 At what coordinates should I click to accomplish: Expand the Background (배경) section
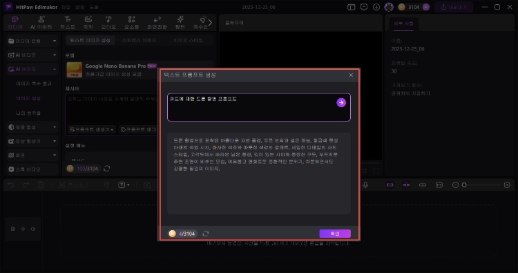click(32, 155)
